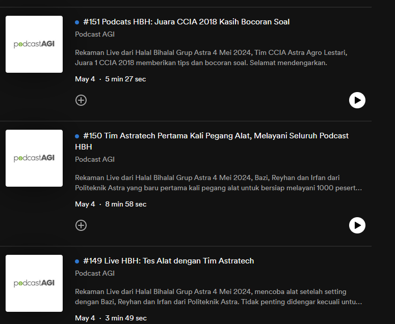Click the Podcast AGI name under episode #149
Image resolution: width=395 pixels, height=324 pixels.
pos(95,273)
